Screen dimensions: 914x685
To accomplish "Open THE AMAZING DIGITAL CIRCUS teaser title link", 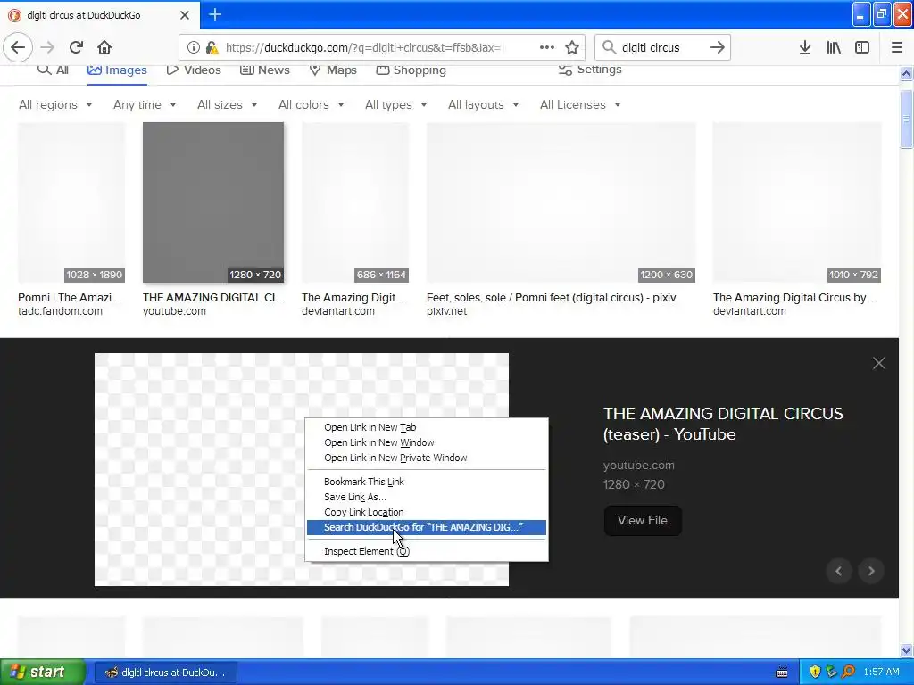I will click(723, 424).
